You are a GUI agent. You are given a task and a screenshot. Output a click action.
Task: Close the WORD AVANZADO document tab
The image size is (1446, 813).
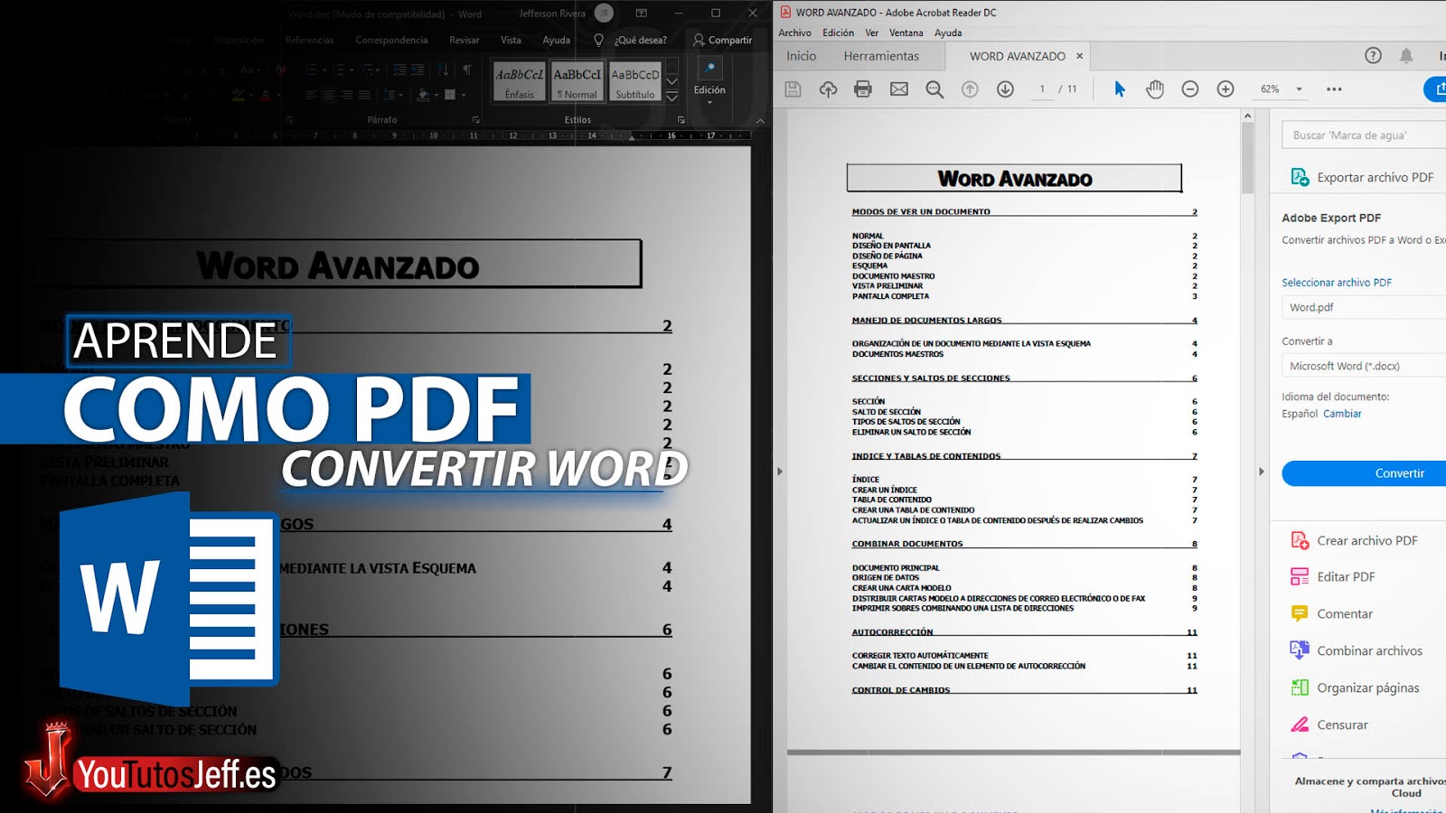1079,56
